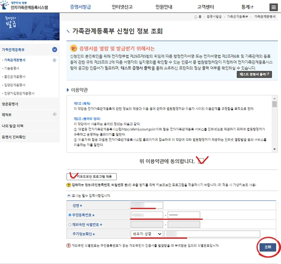Click the 조회 button
This screenshot has width=281, height=264.
tap(268, 247)
